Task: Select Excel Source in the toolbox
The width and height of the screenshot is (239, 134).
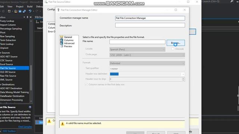Action: [x=6, y=64]
